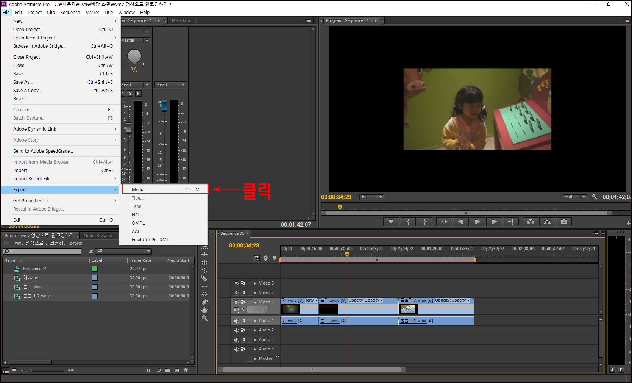Mute Audio 1 track speaker icon
This screenshot has width=632, height=383.
(x=236, y=321)
